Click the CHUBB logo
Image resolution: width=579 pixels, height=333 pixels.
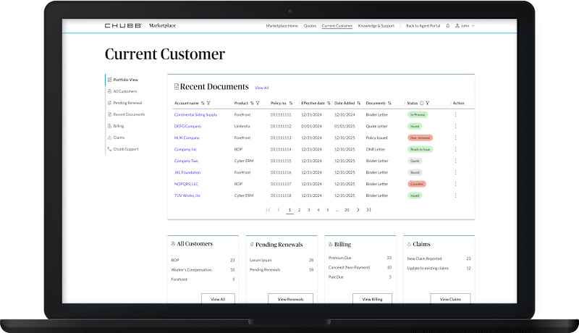pyautogui.click(x=123, y=25)
